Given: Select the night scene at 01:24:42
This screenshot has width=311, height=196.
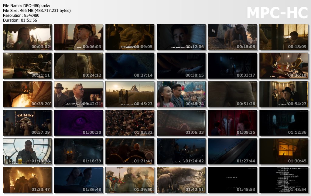Looking at the screenshot, I should tap(181, 151).
